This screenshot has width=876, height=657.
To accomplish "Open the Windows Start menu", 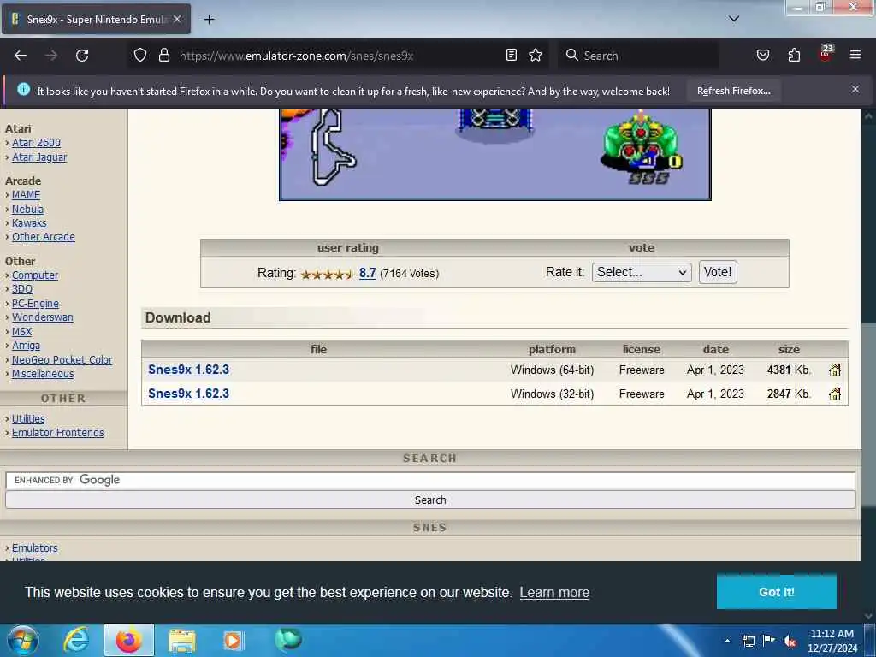I will [x=23, y=640].
